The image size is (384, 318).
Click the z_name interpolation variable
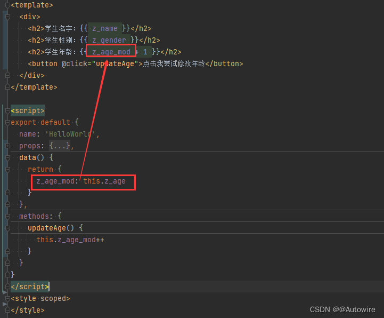pos(105,28)
